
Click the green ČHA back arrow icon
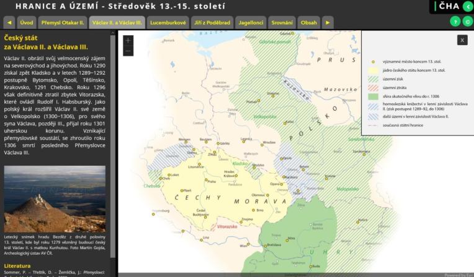pos(468,6)
